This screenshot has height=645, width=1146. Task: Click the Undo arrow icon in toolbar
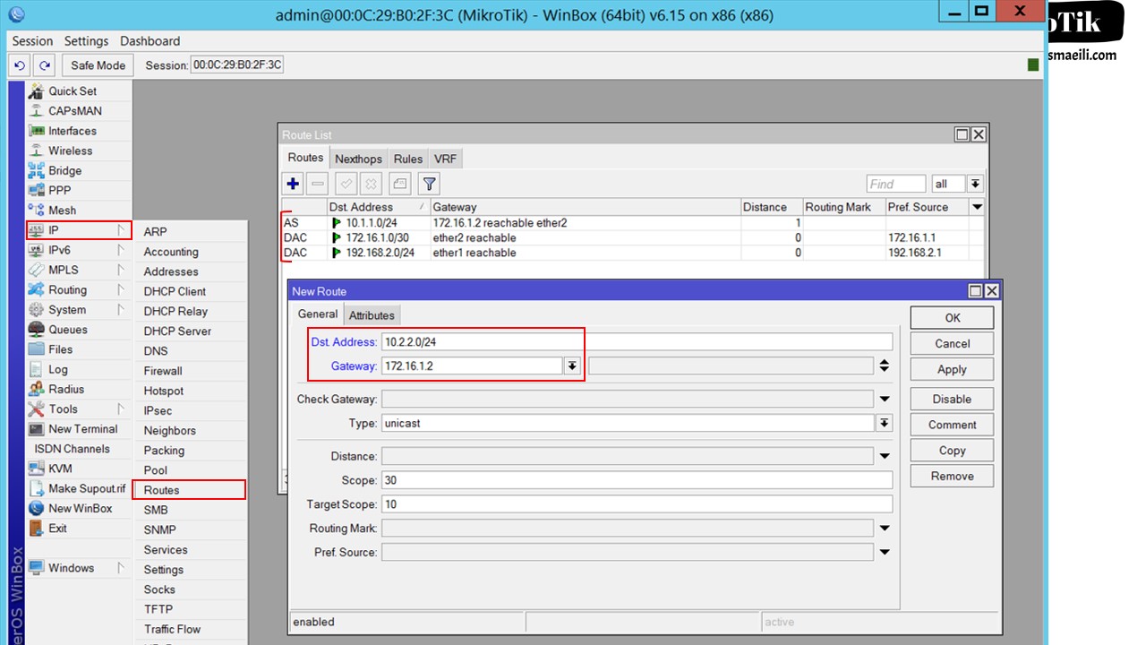point(20,65)
